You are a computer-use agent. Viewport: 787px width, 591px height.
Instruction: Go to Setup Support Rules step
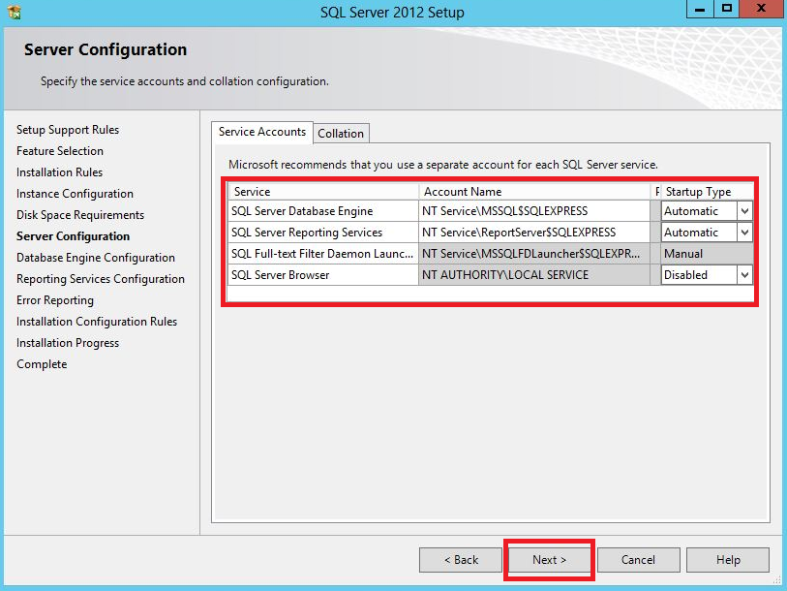click(68, 130)
